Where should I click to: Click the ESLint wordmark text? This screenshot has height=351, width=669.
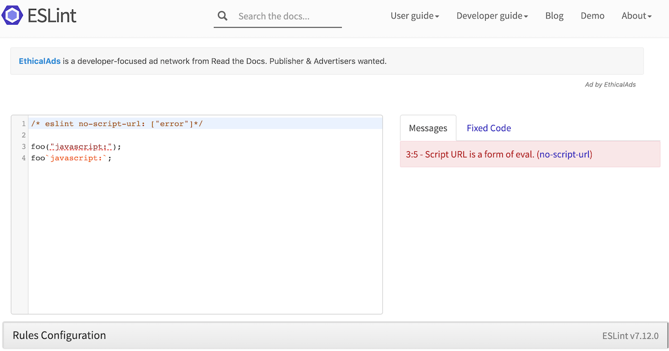pyautogui.click(x=52, y=16)
